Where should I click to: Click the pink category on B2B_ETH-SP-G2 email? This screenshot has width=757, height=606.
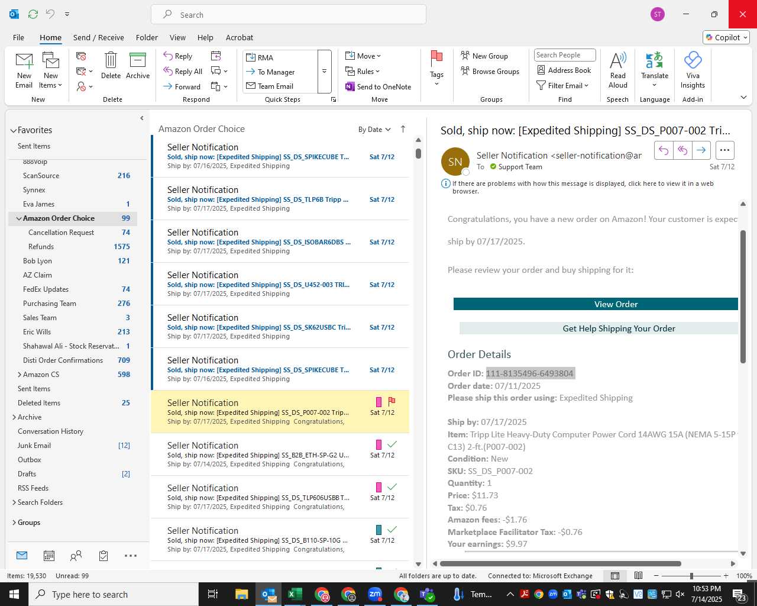tap(378, 444)
